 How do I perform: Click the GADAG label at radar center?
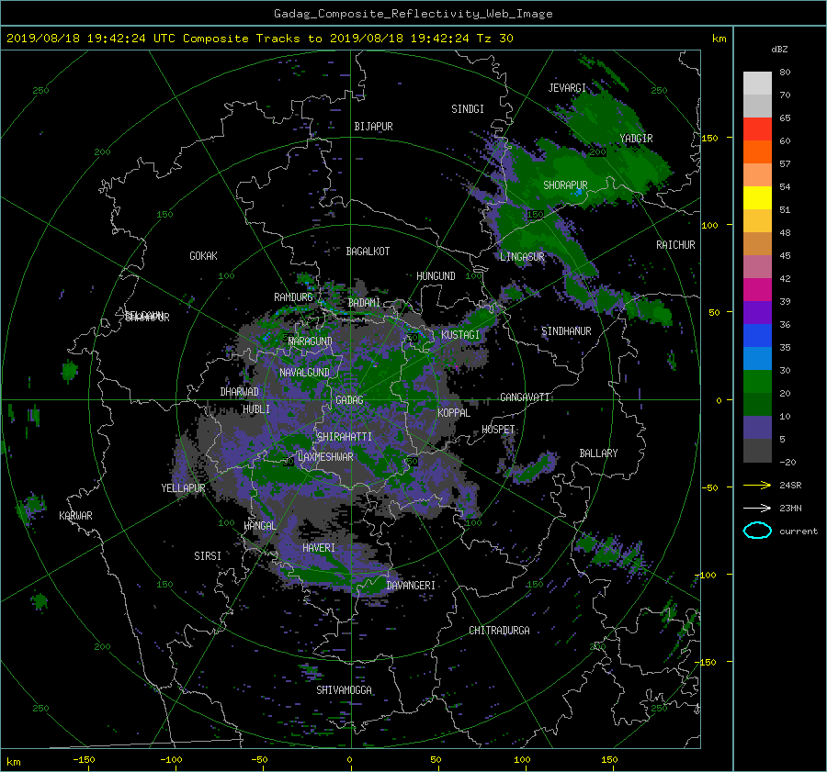click(349, 400)
